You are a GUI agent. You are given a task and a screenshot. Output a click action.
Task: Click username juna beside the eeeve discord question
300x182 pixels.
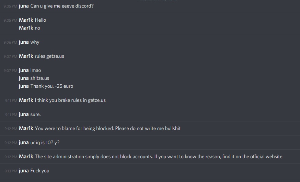coord(24,6)
